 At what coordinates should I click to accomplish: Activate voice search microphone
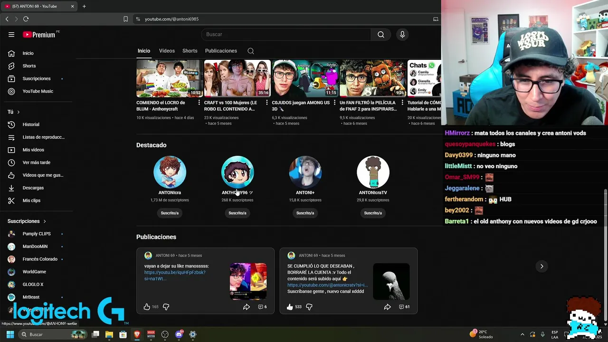[402, 34]
